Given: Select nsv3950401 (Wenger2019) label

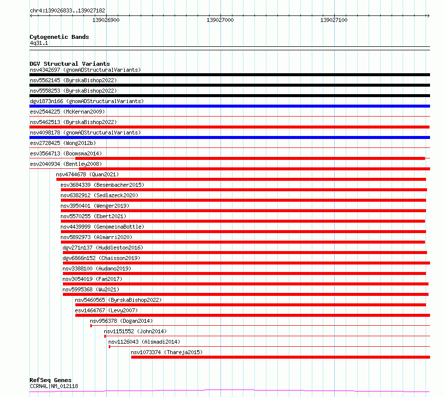Looking at the screenshot, I should click(x=95, y=206).
